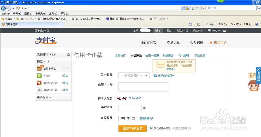
Task: Switch to the 账单查询 tab
Action: (168, 56)
